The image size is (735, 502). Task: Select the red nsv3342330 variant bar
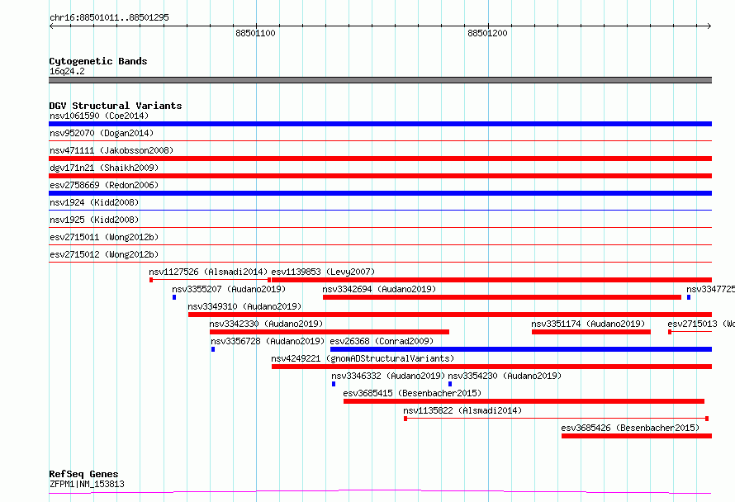[330, 332]
